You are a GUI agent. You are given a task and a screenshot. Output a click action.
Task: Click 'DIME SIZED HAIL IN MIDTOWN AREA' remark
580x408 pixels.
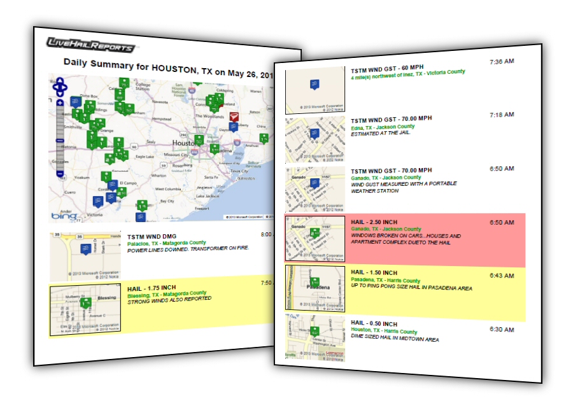[395, 338]
